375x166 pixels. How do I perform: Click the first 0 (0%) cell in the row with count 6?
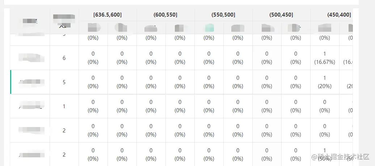pos(93,58)
